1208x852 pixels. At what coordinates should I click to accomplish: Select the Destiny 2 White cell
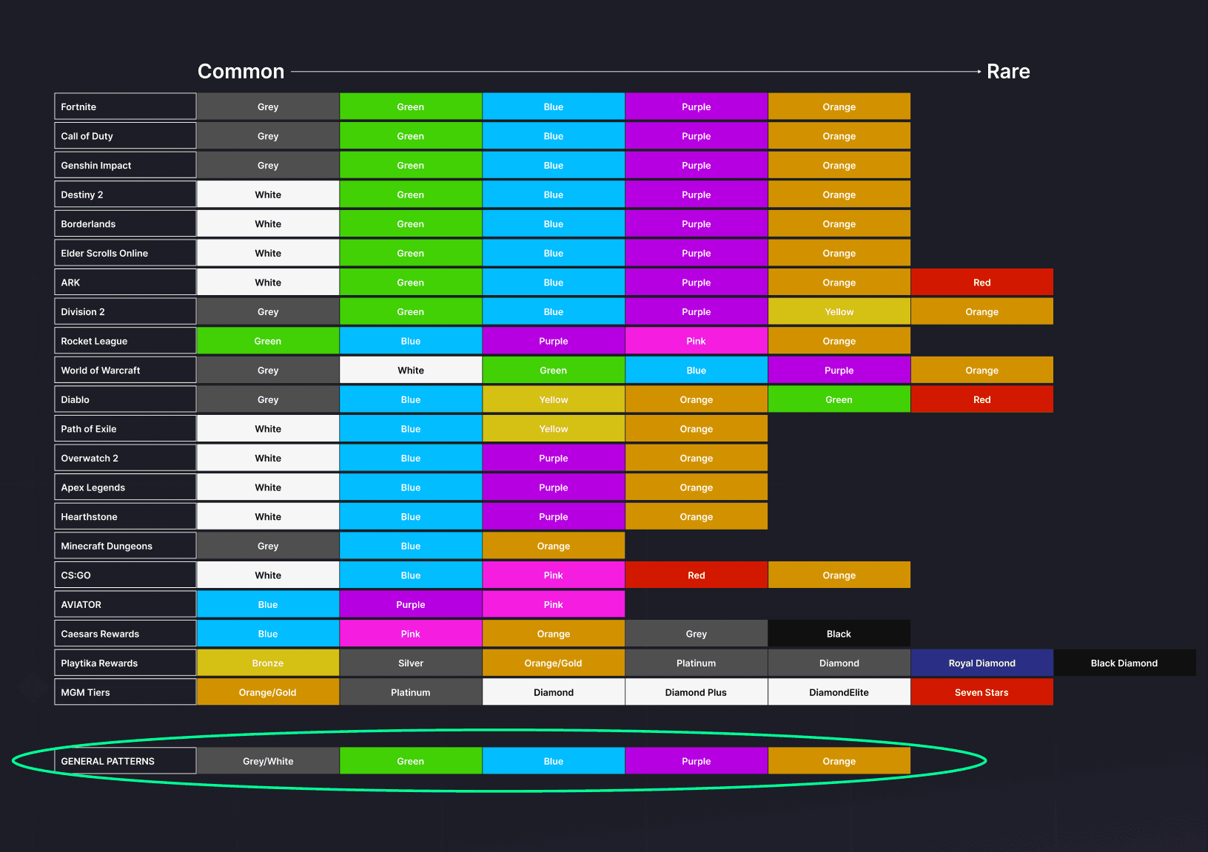pyautogui.click(x=268, y=195)
